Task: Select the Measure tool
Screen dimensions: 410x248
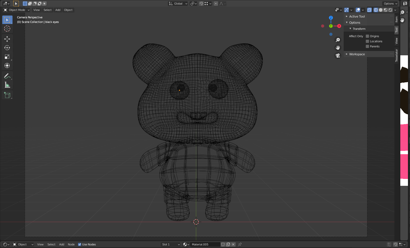Action: (7, 85)
